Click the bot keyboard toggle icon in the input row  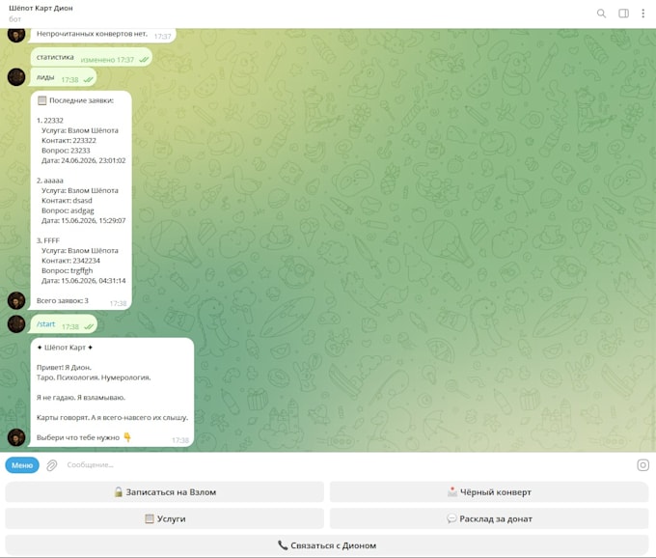[x=643, y=465]
